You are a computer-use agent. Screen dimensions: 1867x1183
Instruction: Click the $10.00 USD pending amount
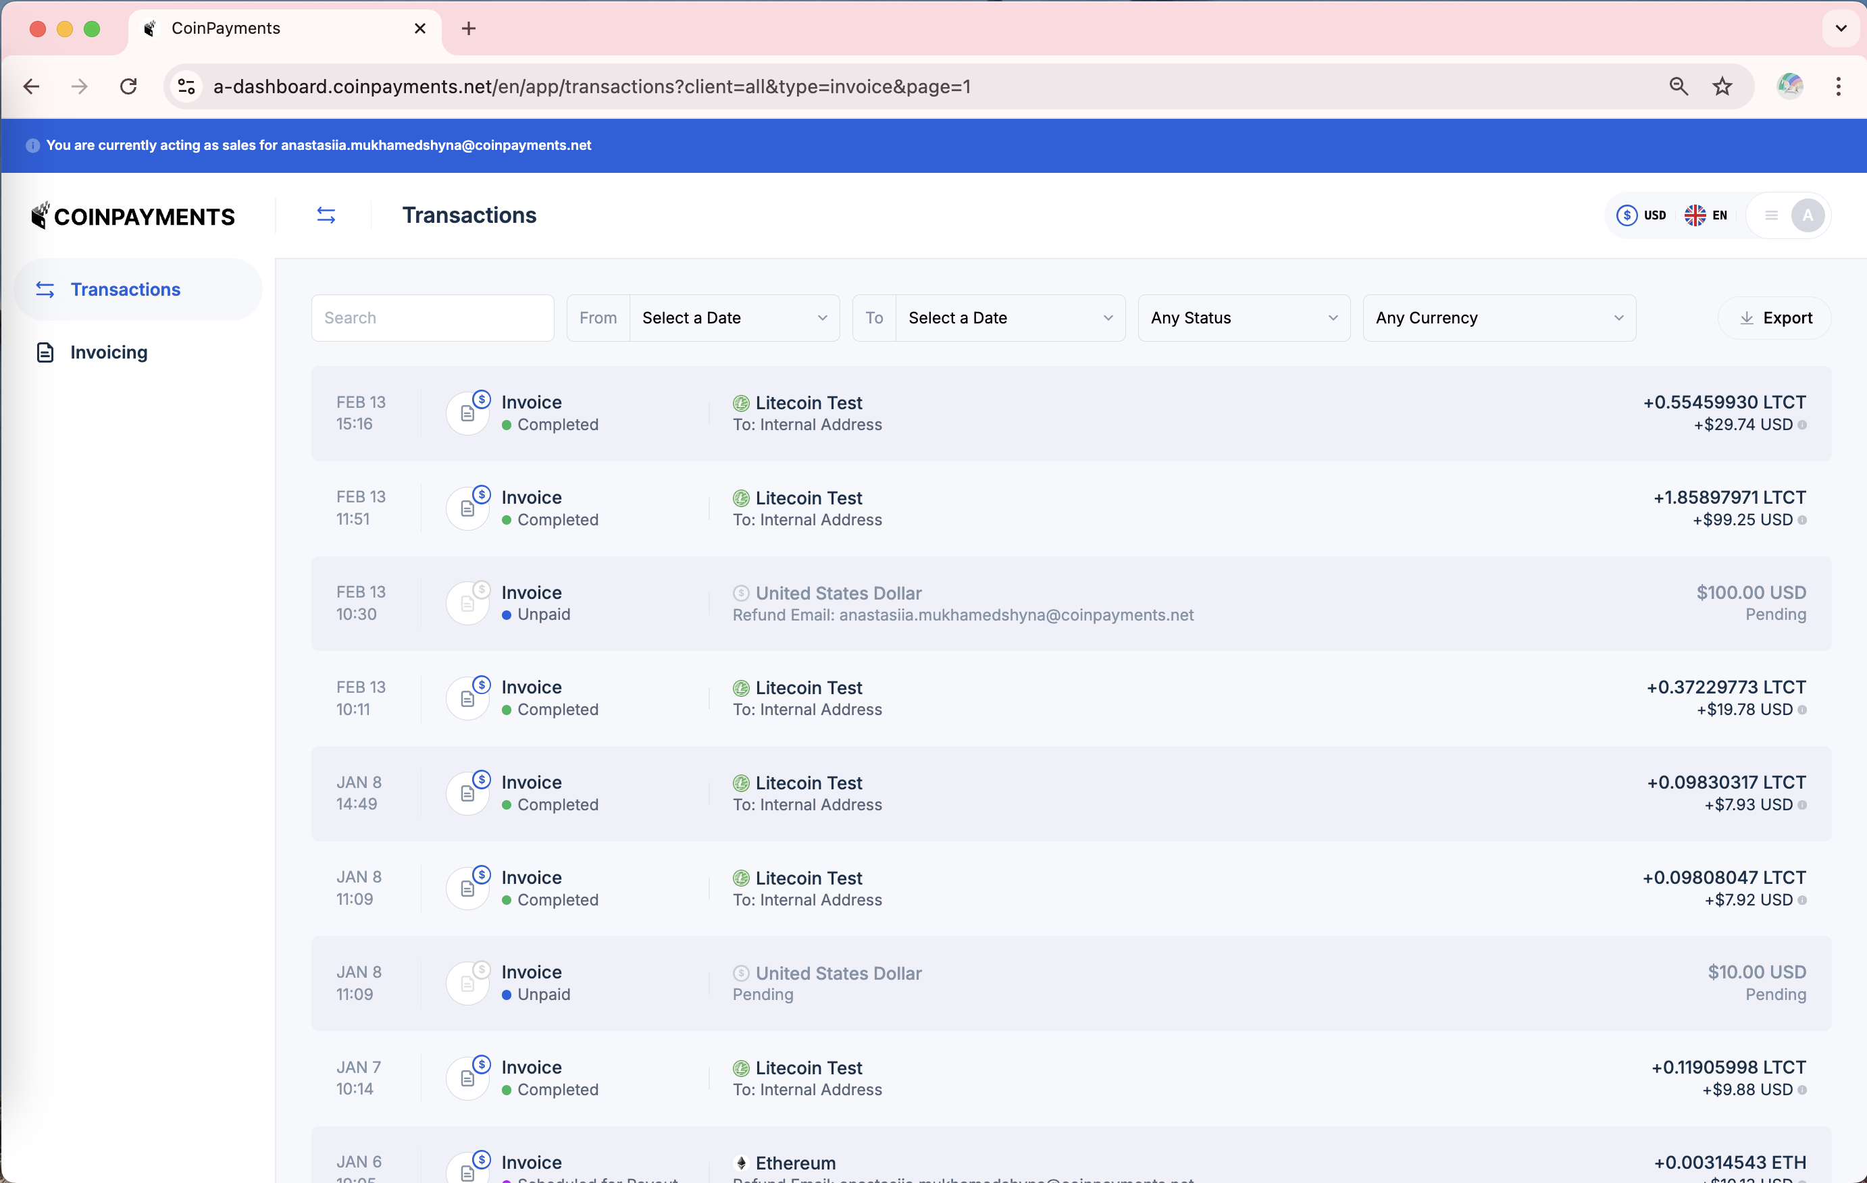coord(1756,972)
